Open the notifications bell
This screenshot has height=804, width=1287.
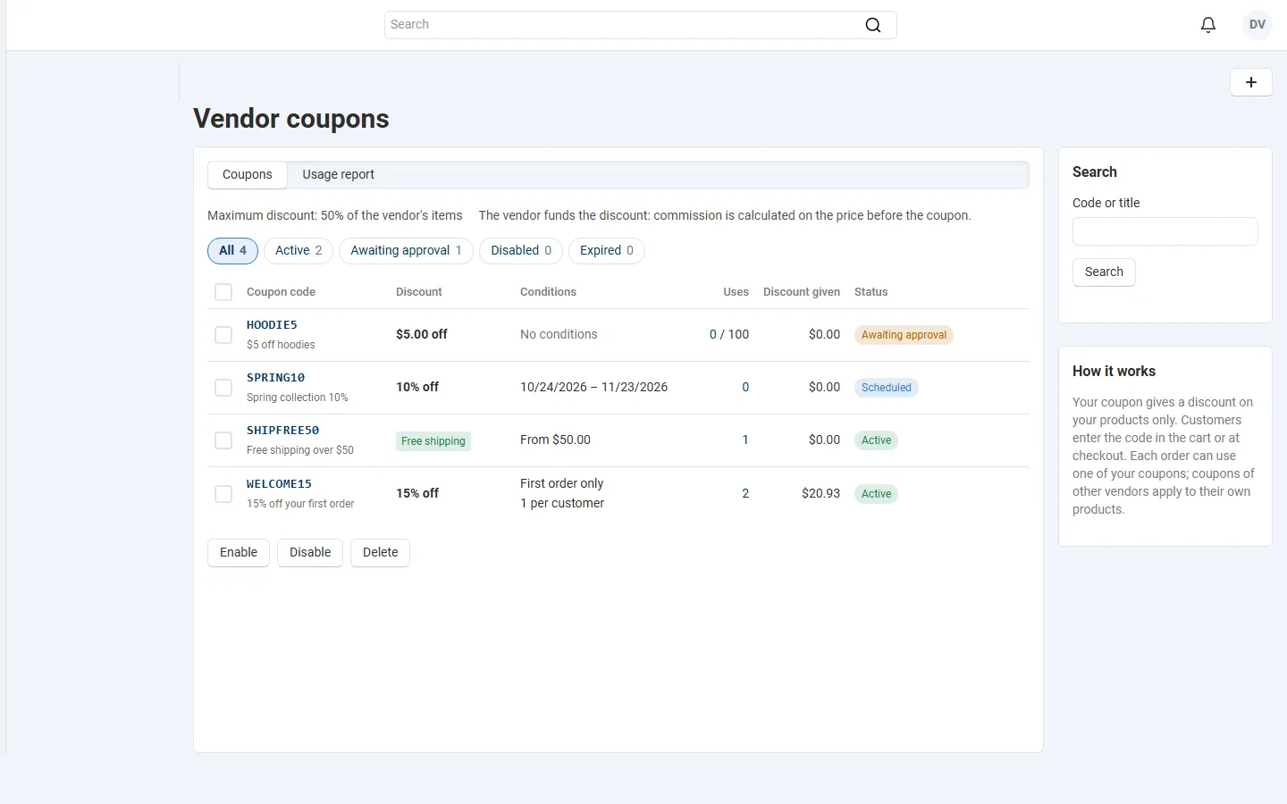pyautogui.click(x=1208, y=25)
